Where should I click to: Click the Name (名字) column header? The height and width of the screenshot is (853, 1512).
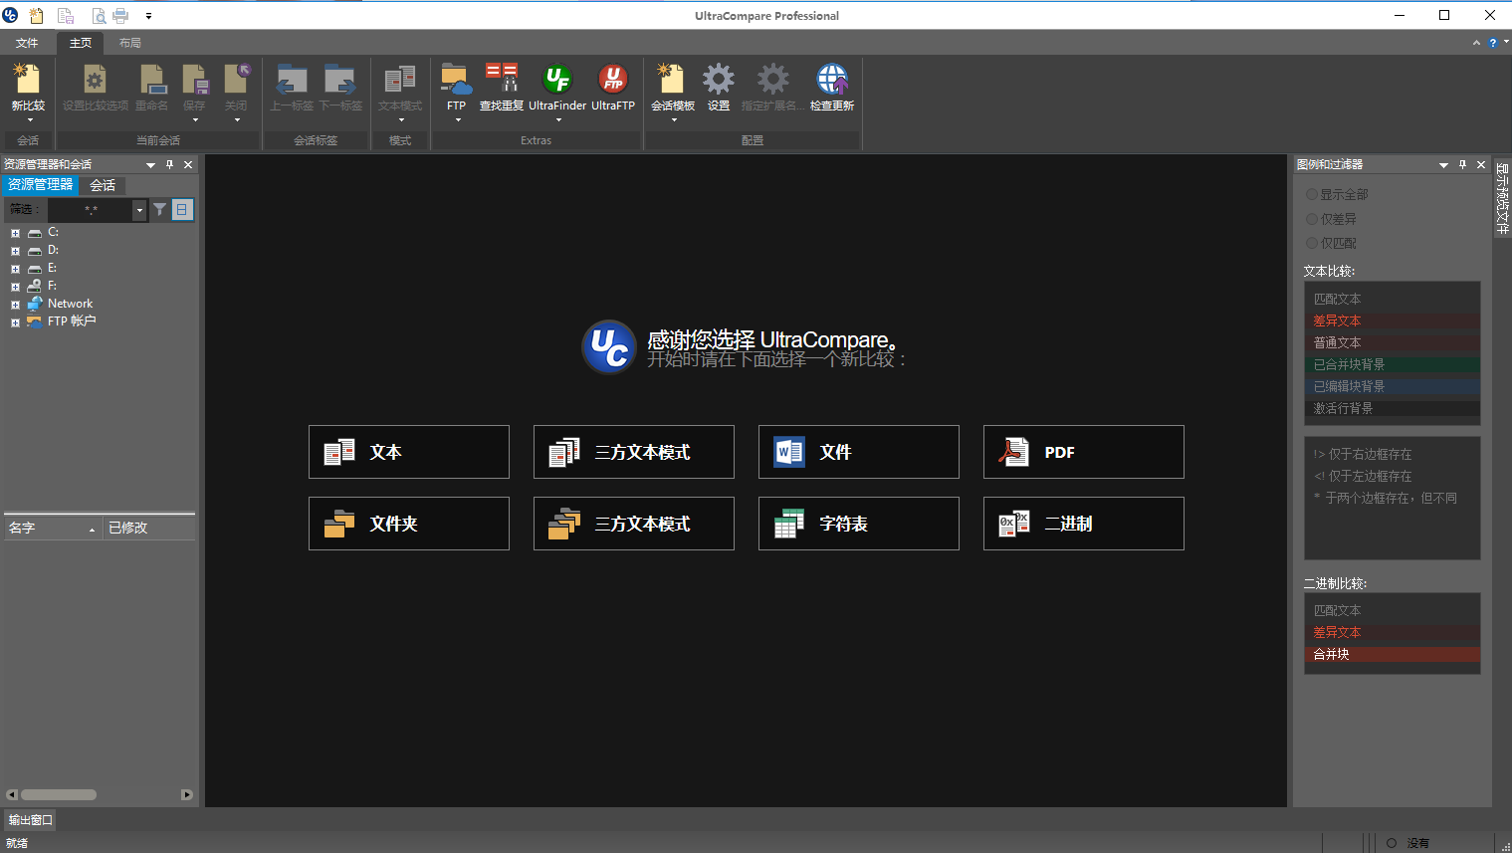click(x=50, y=529)
